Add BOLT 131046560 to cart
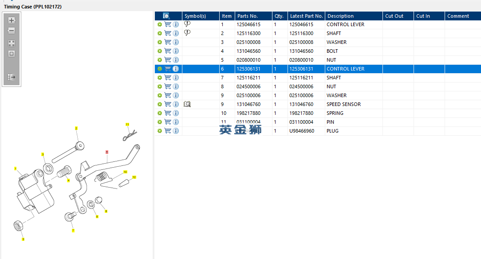 pos(168,51)
